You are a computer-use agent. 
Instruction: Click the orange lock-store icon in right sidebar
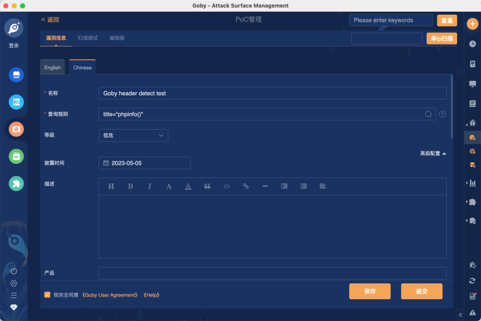coord(473,165)
